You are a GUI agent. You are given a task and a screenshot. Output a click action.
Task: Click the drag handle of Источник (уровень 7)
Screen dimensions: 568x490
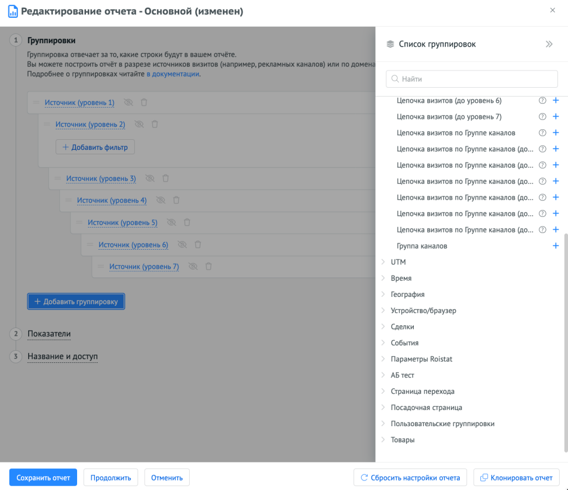tap(101, 266)
